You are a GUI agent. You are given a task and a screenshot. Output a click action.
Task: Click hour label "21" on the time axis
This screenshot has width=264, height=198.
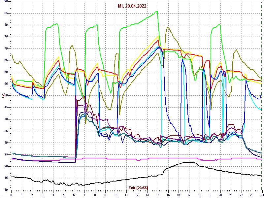(x=230, y=195)
